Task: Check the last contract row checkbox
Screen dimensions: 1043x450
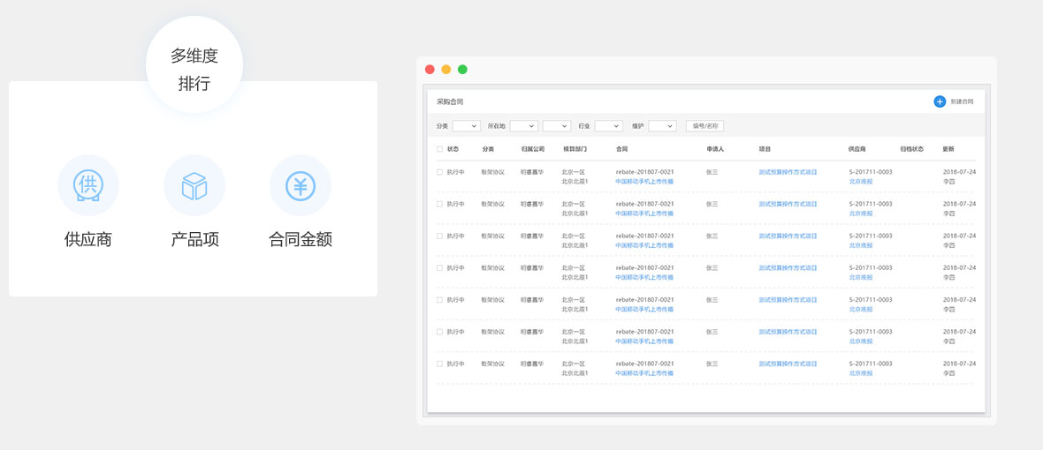Action: coord(439,364)
